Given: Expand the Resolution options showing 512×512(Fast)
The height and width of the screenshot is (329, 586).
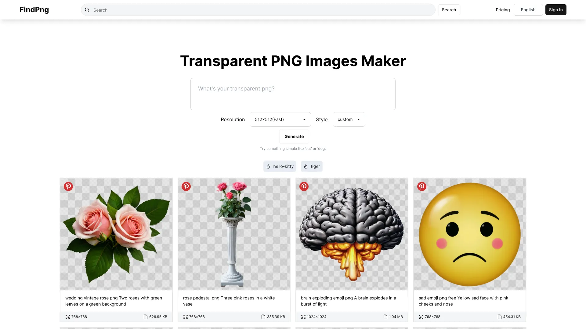Looking at the screenshot, I should point(304,119).
